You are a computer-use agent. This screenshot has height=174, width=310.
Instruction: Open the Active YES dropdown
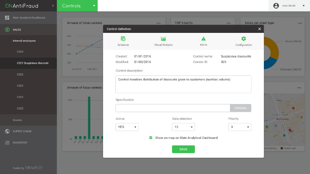point(127,127)
